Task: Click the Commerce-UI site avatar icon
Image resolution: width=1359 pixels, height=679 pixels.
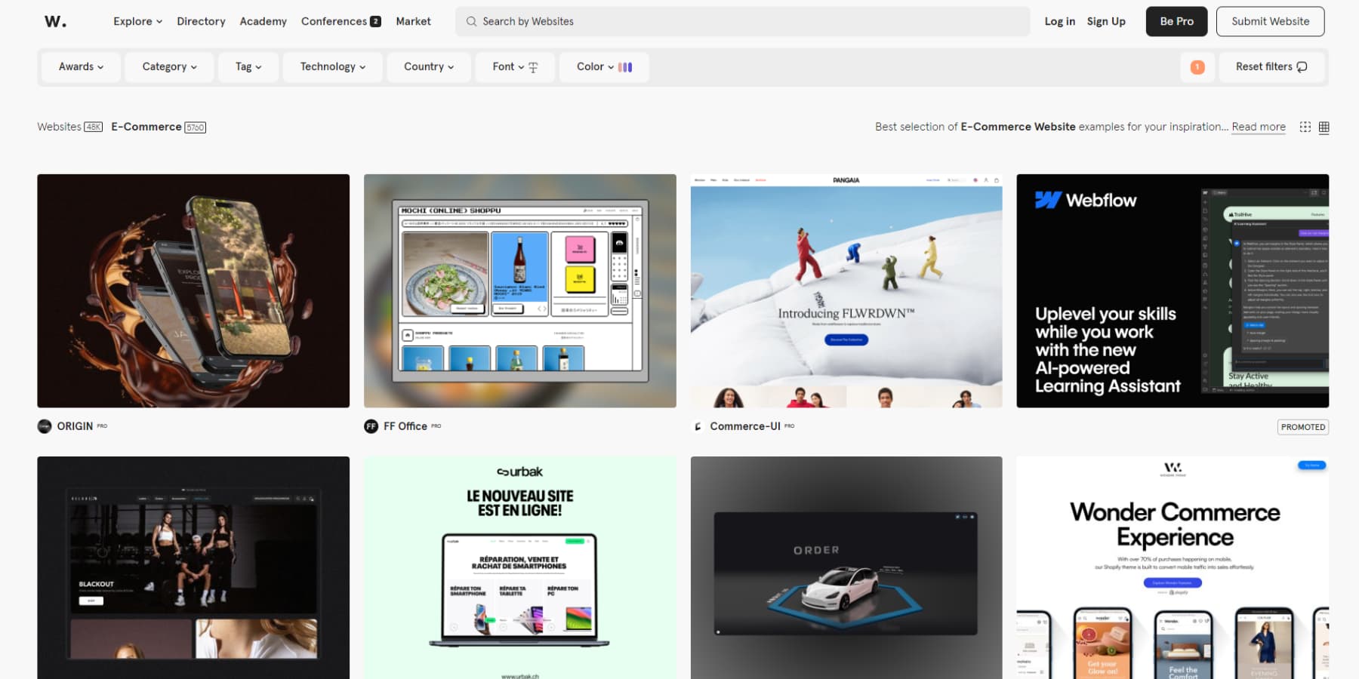Action: click(x=697, y=426)
